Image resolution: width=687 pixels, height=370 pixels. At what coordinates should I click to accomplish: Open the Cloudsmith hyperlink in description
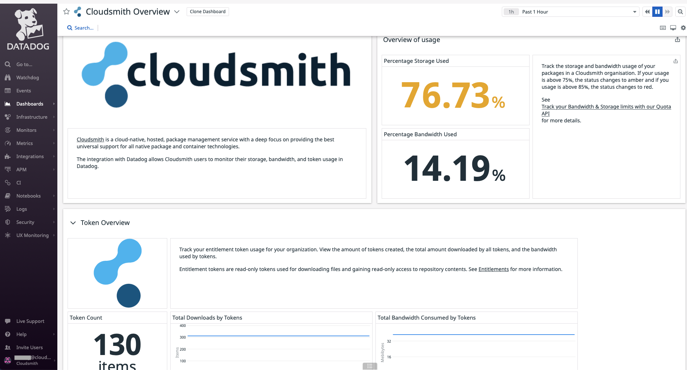[x=90, y=140]
